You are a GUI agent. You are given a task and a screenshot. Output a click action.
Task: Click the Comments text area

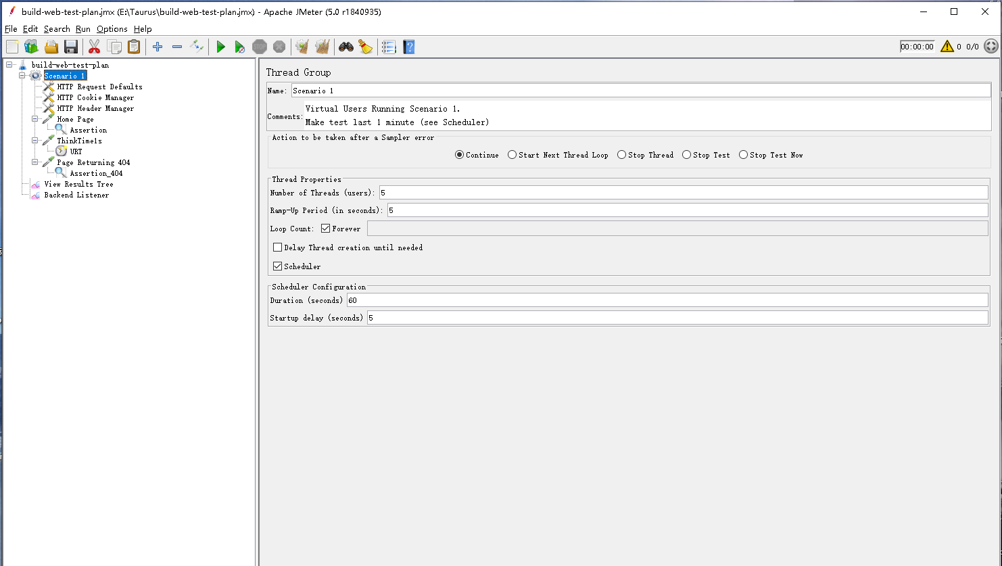647,116
